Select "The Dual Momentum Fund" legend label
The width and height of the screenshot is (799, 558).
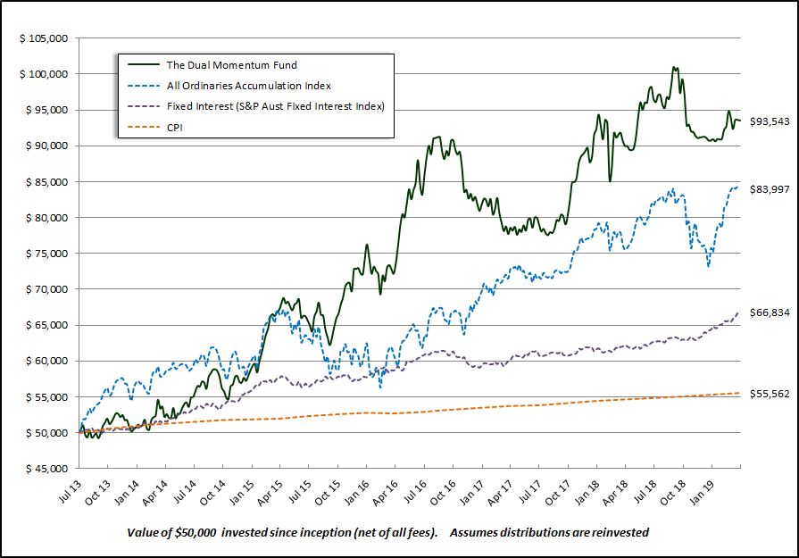coord(232,65)
